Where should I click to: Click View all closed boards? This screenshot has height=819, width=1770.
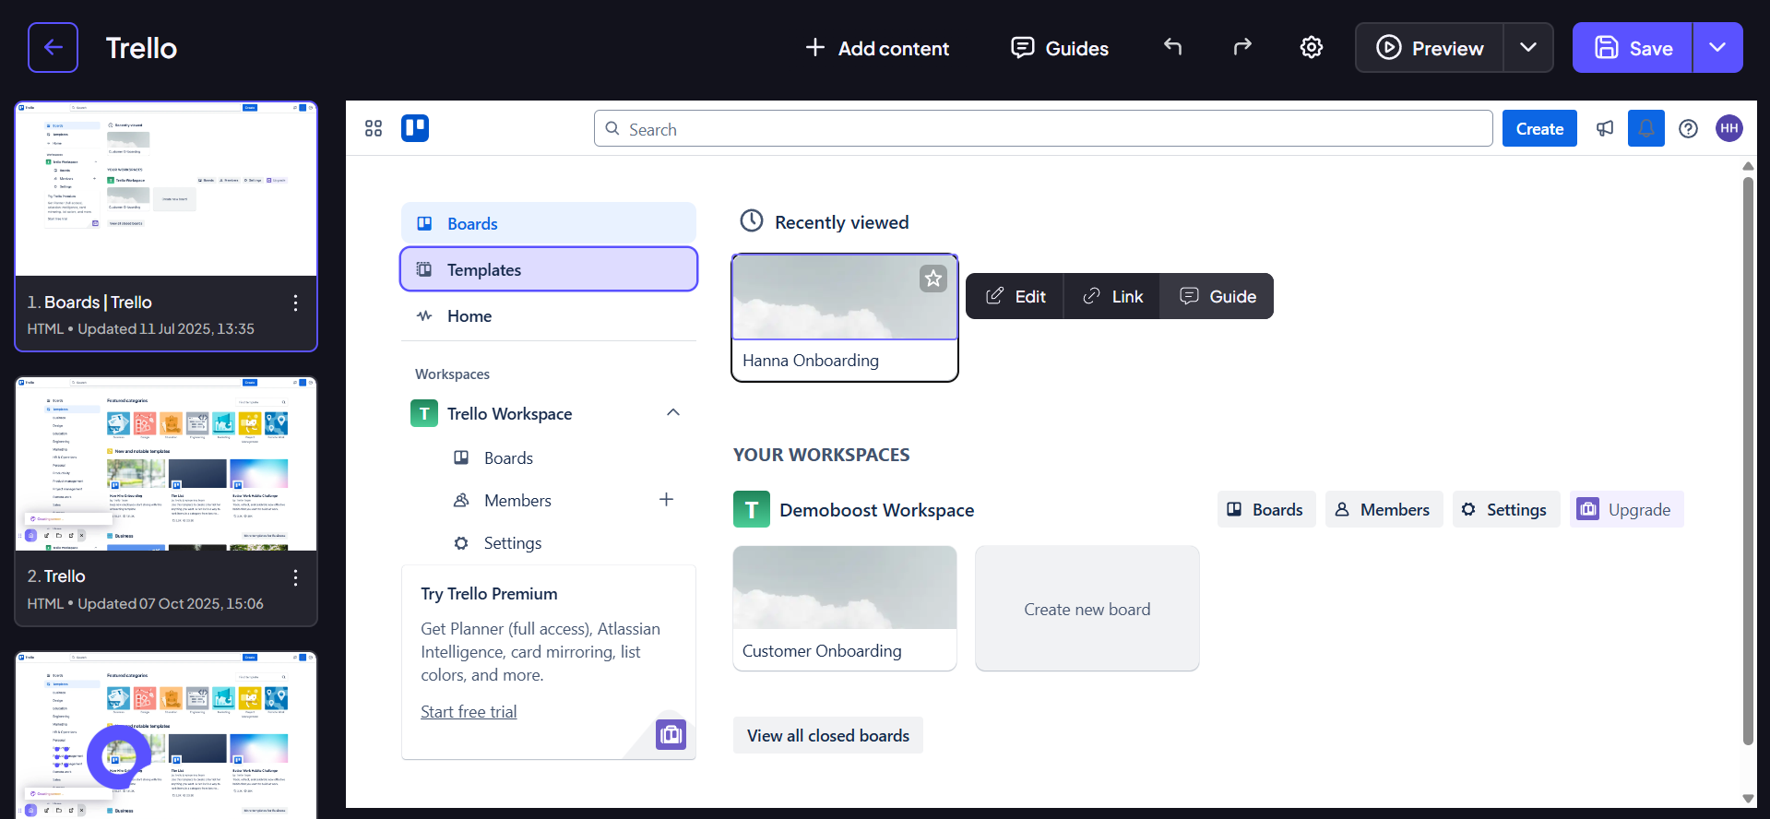[x=828, y=735]
